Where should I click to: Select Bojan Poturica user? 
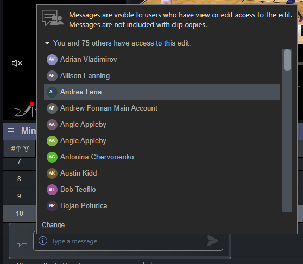162,205
